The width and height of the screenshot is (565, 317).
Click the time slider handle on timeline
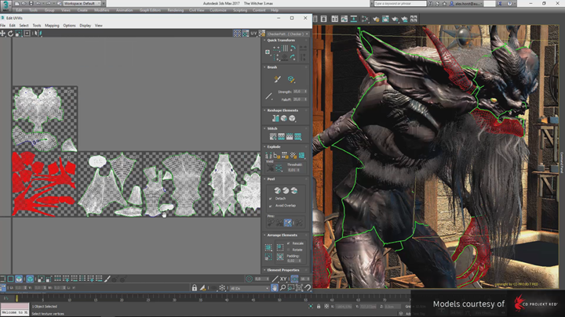(16, 298)
